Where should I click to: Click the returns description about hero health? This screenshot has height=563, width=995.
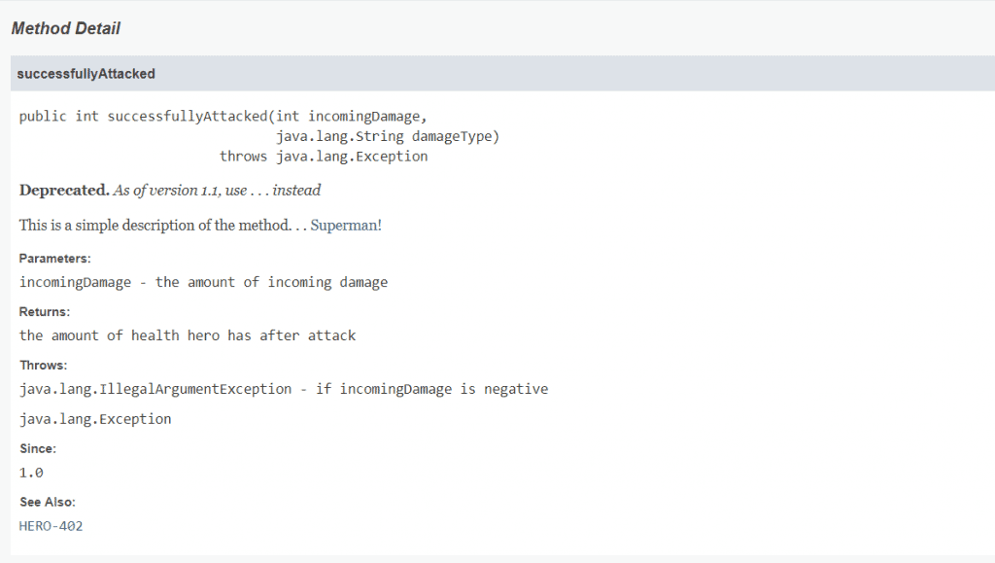[x=188, y=335]
